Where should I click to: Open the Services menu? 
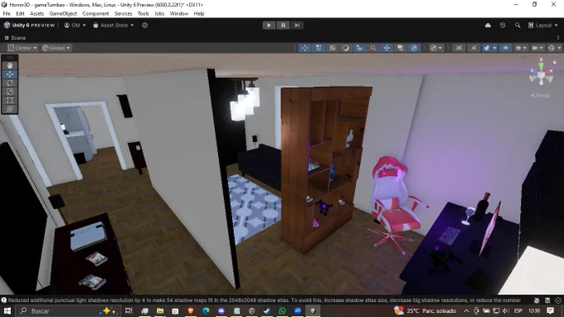point(123,13)
